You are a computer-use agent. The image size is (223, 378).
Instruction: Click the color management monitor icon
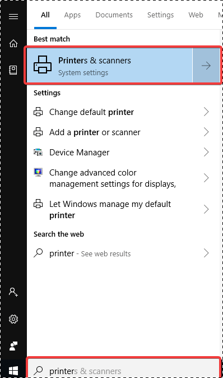38,172
